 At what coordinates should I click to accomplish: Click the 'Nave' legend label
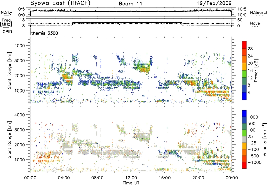click(255, 23)
